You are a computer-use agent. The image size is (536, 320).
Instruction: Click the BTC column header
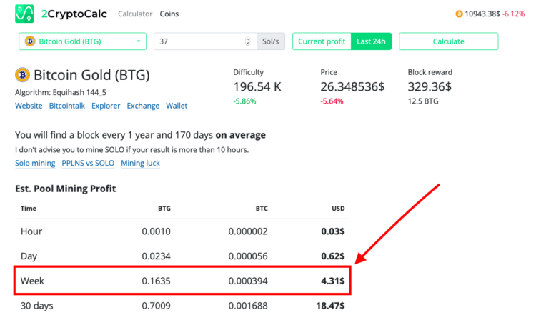click(x=262, y=209)
